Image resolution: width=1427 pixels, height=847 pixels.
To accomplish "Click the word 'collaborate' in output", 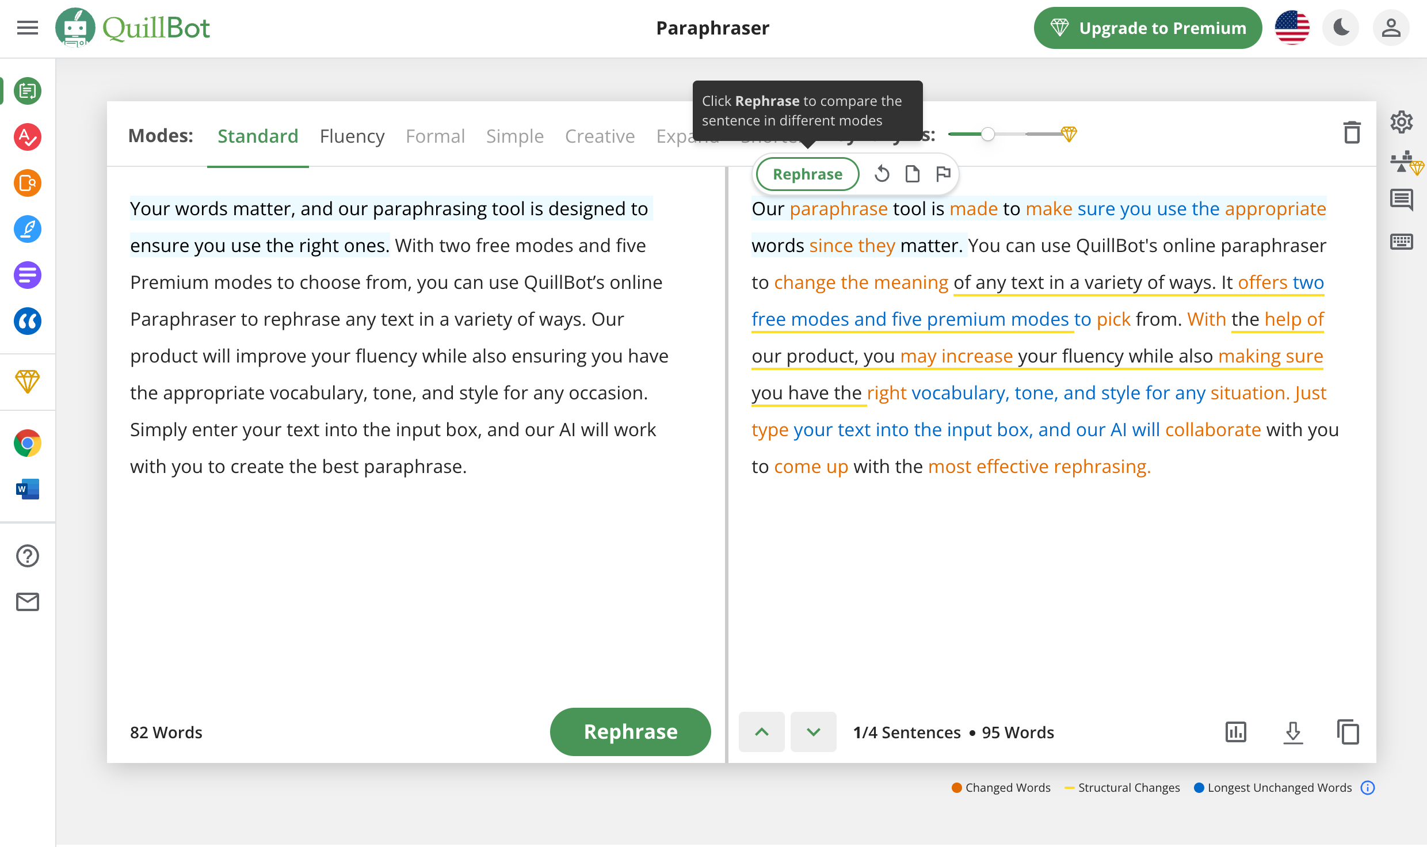I will click(x=1213, y=429).
